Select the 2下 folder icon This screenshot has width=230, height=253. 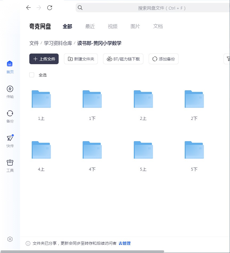click(x=194, y=99)
